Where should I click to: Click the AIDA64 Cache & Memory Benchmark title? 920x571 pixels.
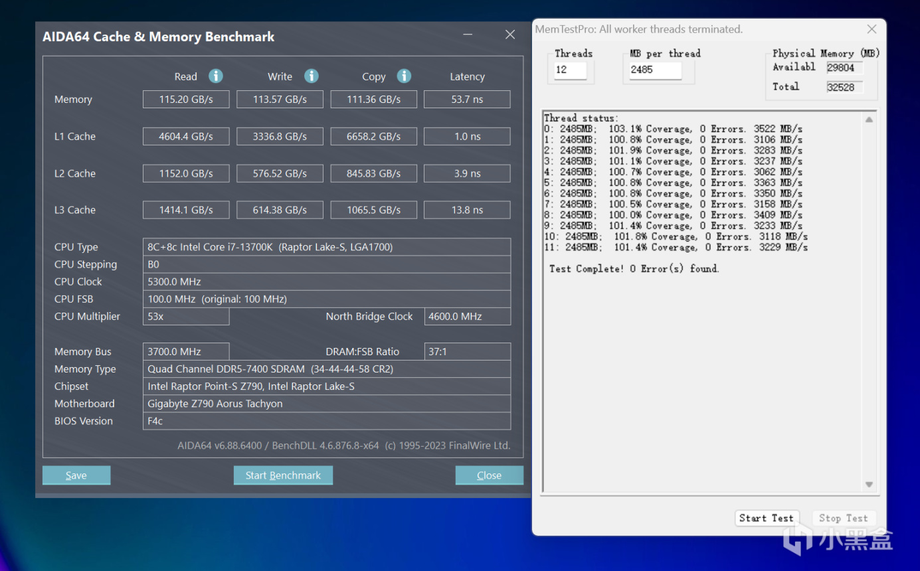pos(158,37)
